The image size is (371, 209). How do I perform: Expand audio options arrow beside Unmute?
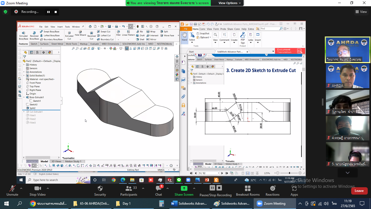point(21,188)
